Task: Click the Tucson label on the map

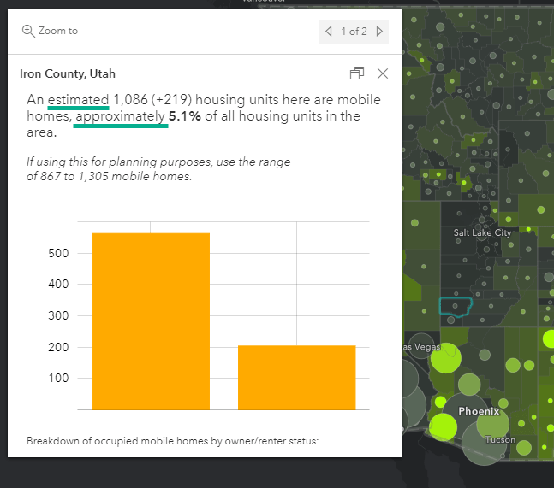Action: tap(500, 439)
